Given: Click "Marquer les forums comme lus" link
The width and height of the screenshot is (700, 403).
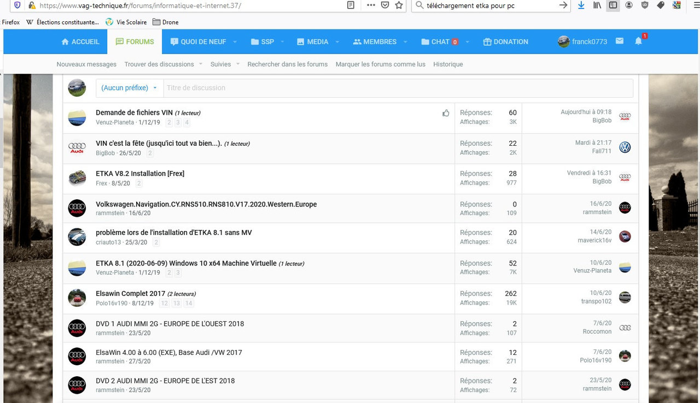Looking at the screenshot, I should click(x=380, y=64).
